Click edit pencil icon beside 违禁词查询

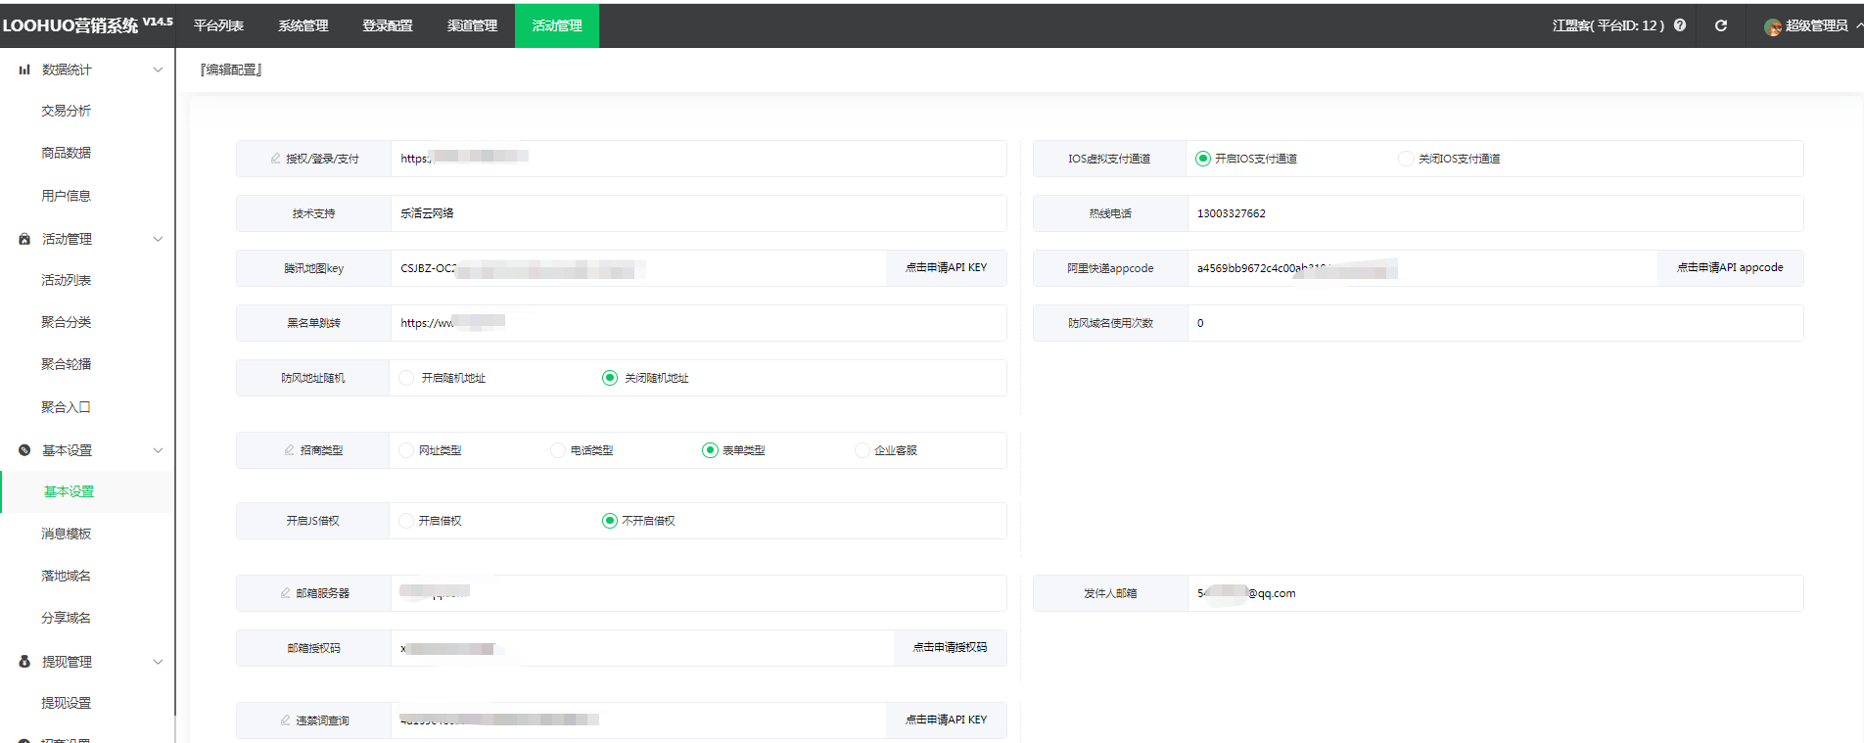tap(286, 720)
